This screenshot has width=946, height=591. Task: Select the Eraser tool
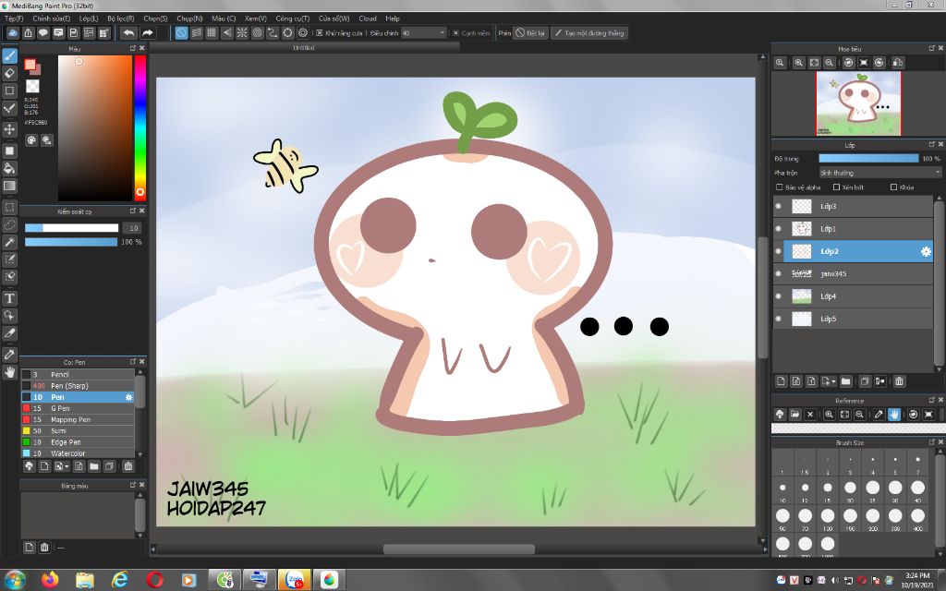[x=9, y=73]
